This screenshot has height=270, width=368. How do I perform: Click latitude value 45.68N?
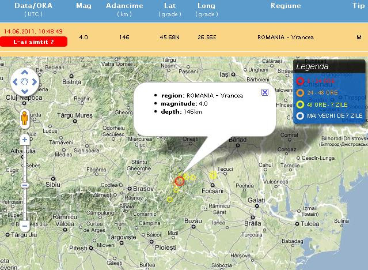[170, 37]
